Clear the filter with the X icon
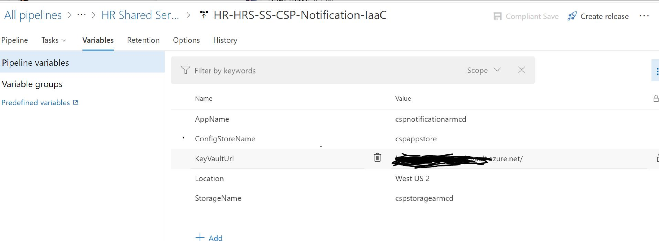This screenshot has height=241, width=659. click(x=521, y=70)
